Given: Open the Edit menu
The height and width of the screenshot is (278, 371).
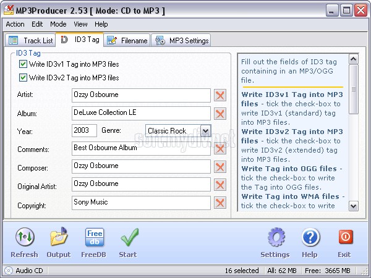Looking at the screenshot, I should tap(37, 24).
